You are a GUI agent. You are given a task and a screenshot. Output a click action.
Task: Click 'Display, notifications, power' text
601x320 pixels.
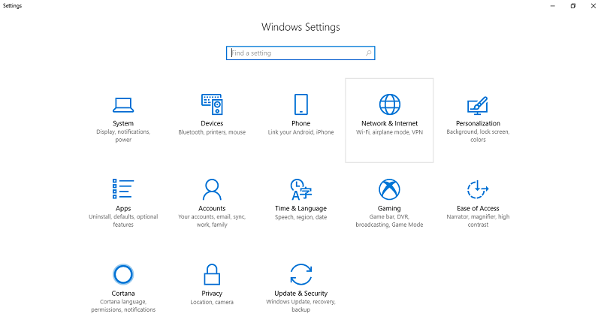tap(123, 136)
